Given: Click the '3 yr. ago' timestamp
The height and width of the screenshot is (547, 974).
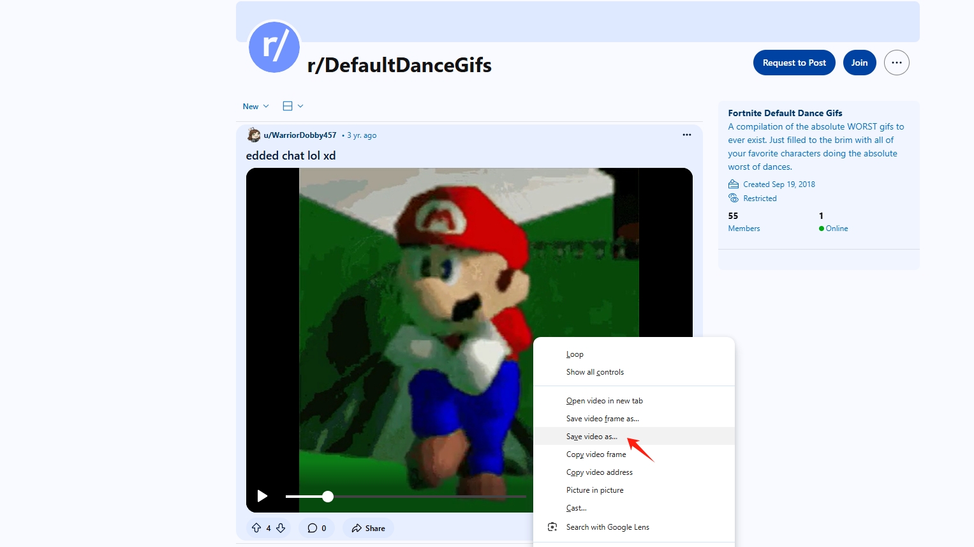Looking at the screenshot, I should coord(362,135).
